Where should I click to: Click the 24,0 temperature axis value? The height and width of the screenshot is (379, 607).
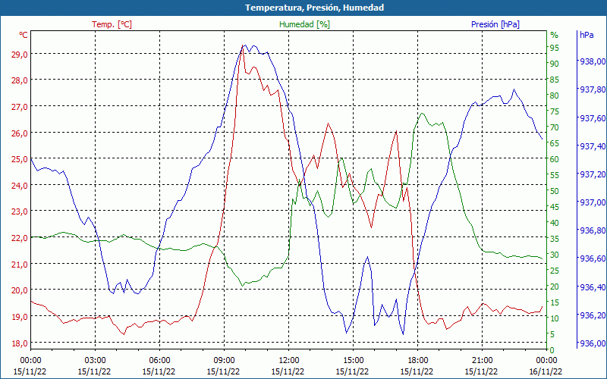[x=20, y=186]
